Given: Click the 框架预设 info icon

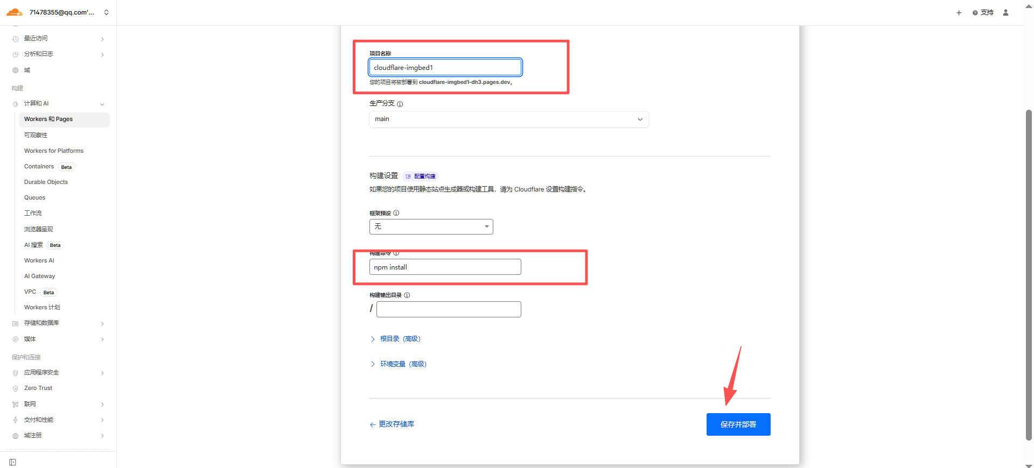Looking at the screenshot, I should point(396,213).
